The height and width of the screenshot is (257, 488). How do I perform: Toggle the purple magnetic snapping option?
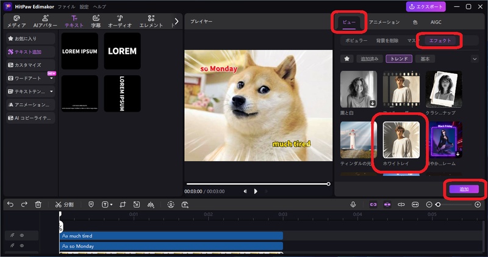[387, 205]
